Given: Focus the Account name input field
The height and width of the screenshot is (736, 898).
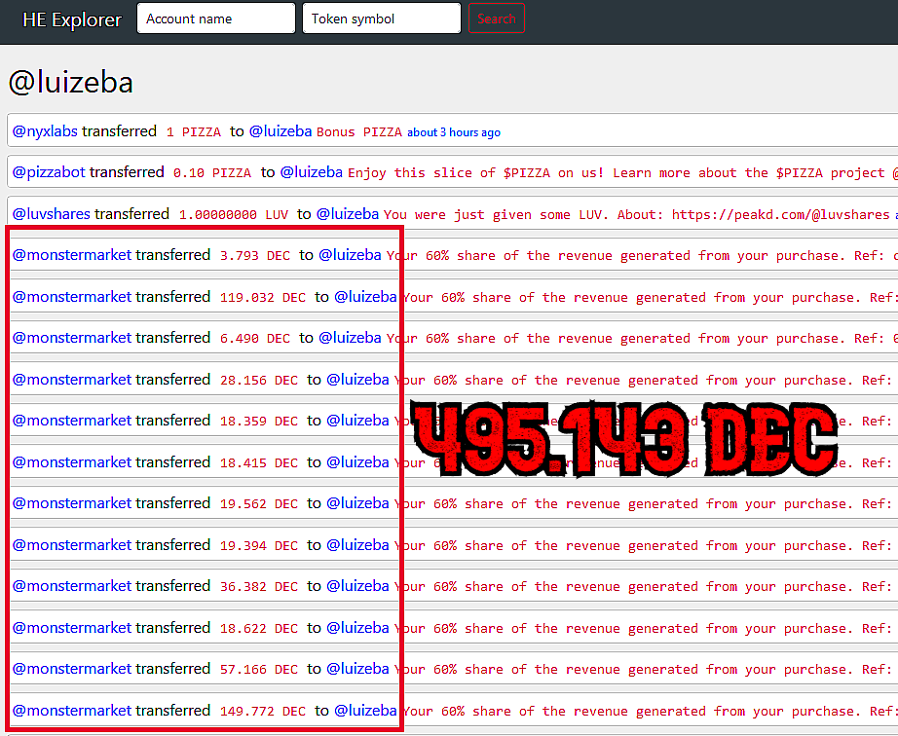Looking at the screenshot, I should click(x=216, y=18).
